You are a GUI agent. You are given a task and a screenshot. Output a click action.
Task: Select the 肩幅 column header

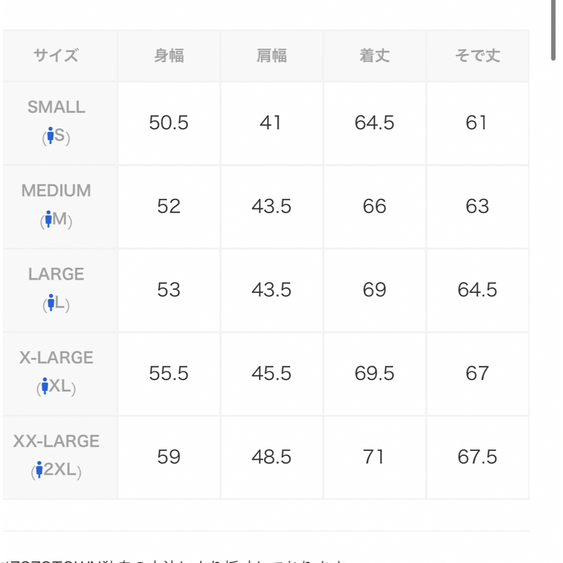point(272,56)
